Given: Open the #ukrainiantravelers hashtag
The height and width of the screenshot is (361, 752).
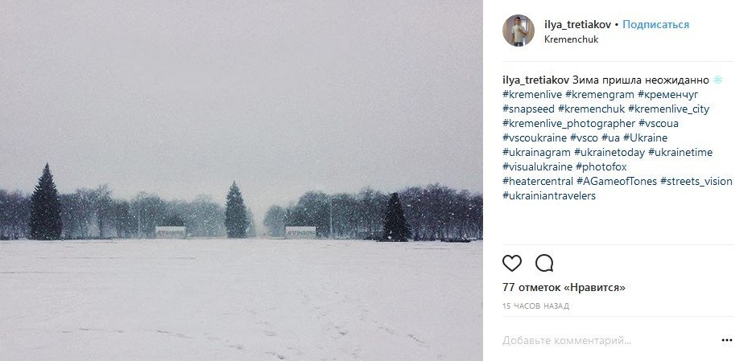Looking at the screenshot, I should pyautogui.click(x=548, y=196).
